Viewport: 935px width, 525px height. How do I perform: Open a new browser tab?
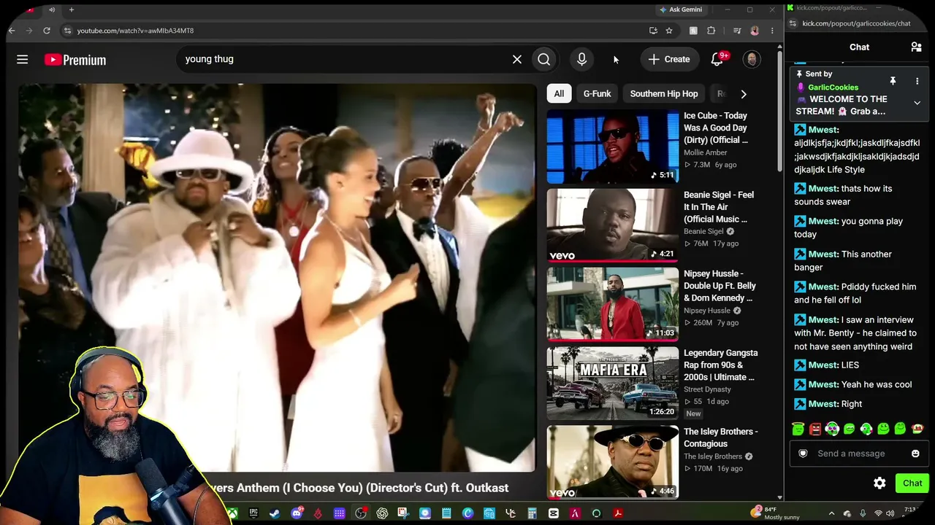tap(72, 9)
